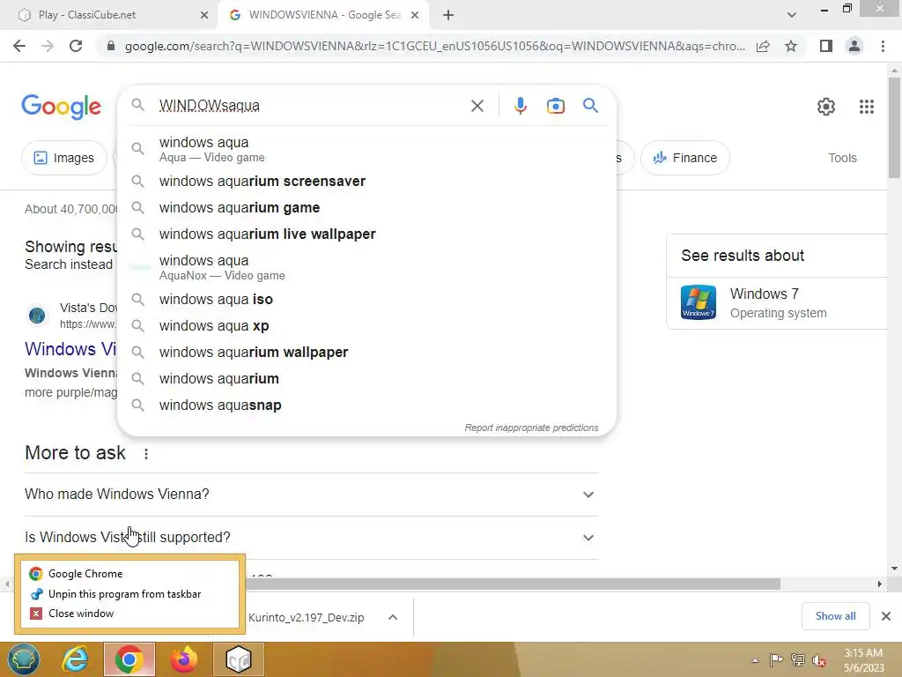Click the lock icon in address bar
Viewport: 902px width, 677px height.
pyautogui.click(x=111, y=46)
